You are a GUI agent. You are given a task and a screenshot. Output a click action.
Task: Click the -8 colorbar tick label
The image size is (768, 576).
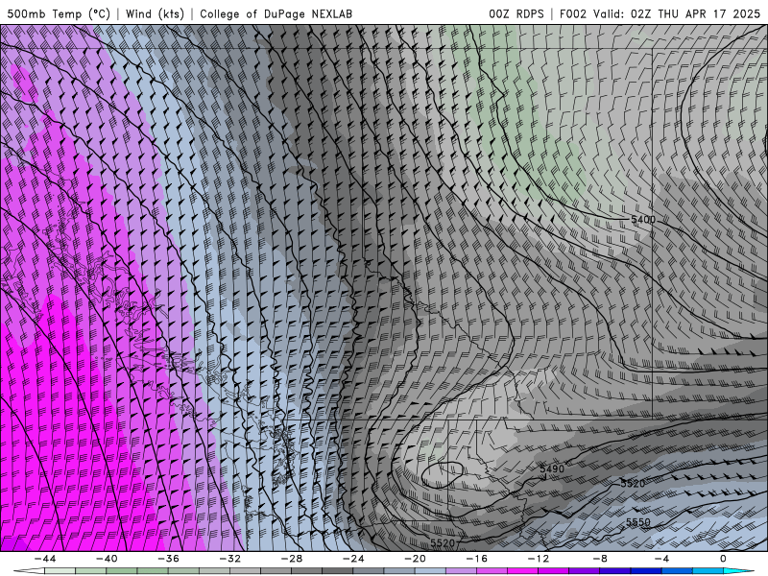pyautogui.click(x=600, y=559)
